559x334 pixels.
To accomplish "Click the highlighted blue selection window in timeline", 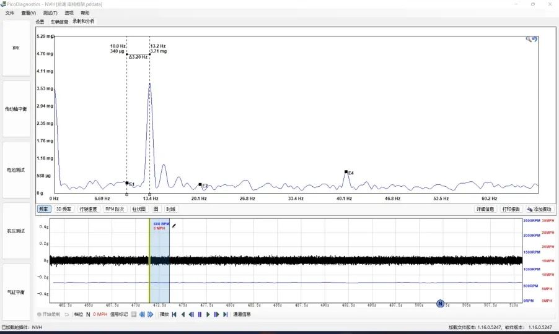I will tap(160, 261).
